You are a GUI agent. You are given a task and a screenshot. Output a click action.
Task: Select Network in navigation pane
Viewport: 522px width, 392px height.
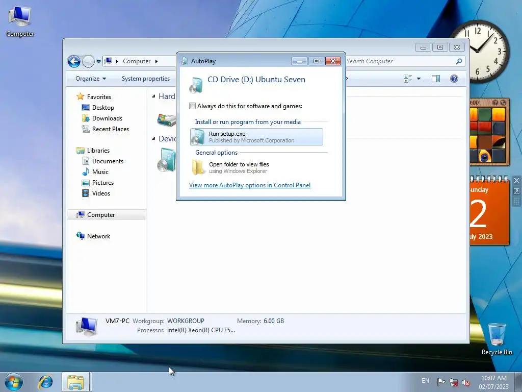[98, 236]
